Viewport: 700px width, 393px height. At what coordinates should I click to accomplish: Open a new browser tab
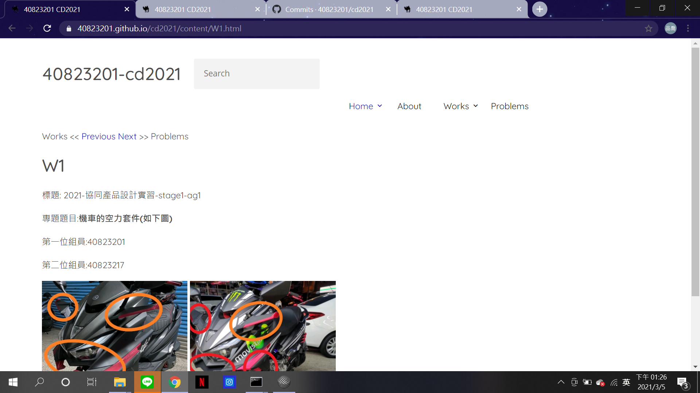[540, 9]
